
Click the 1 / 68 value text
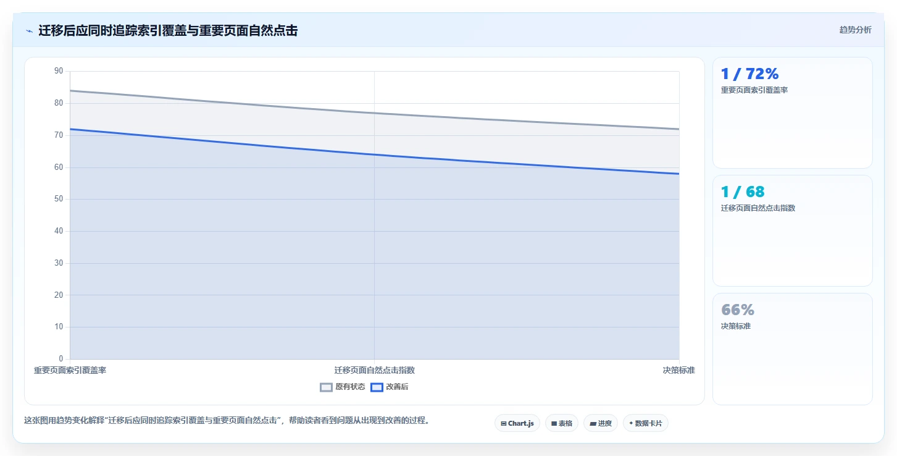pyautogui.click(x=743, y=192)
